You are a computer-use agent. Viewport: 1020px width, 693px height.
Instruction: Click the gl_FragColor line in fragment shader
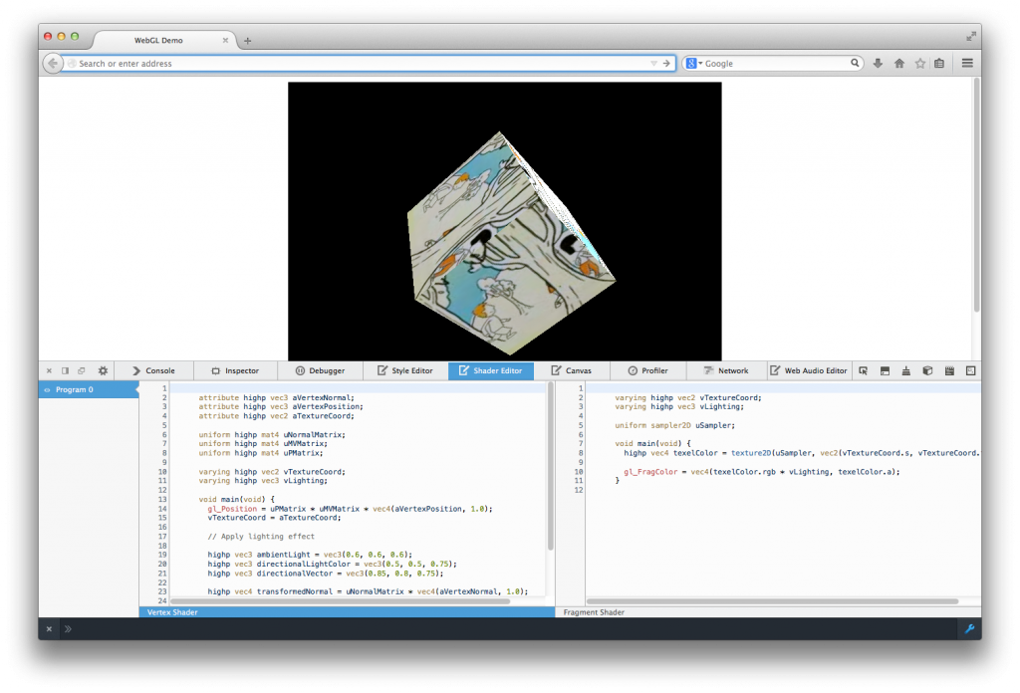tap(762, 472)
